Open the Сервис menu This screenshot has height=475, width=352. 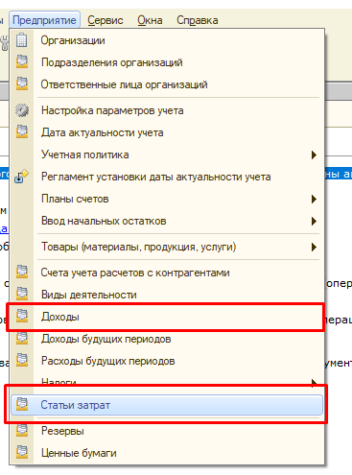(x=106, y=20)
